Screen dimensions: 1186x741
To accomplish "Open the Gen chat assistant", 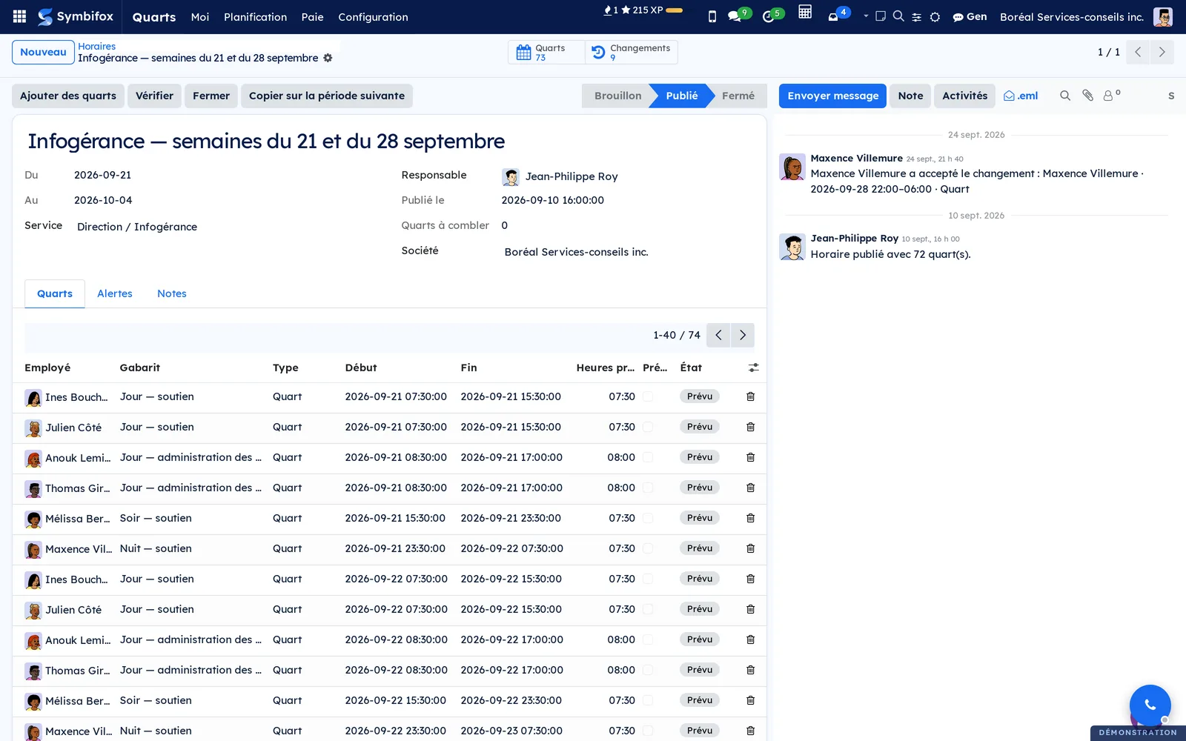I will click(x=970, y=16).
